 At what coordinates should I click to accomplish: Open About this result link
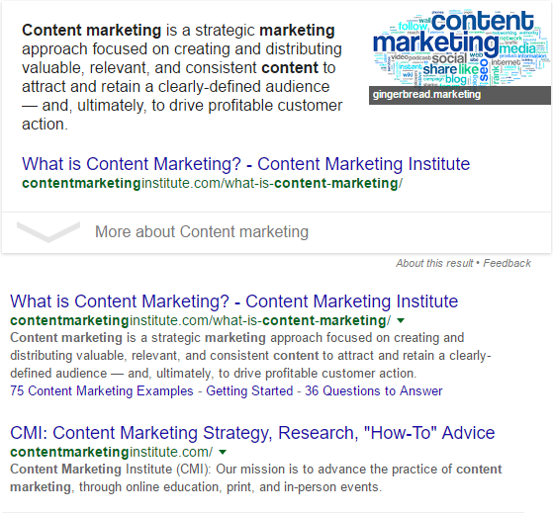(434, 263)
